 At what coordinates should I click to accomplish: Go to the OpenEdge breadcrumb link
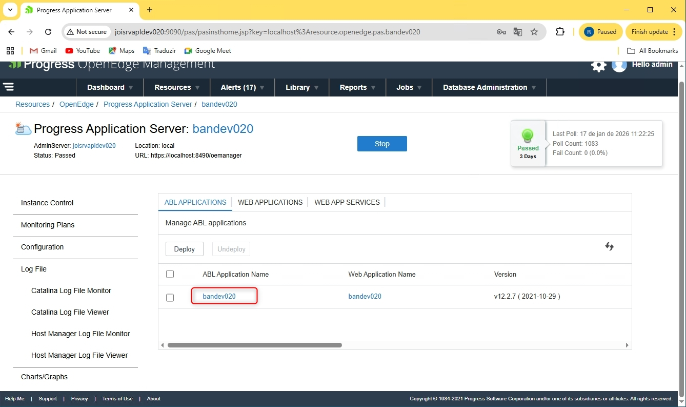click(x=76, y=104)
